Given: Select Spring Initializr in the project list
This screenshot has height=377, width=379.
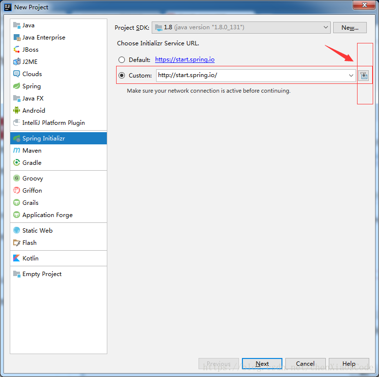Looking at the screenshot, I should click(59, 138).
